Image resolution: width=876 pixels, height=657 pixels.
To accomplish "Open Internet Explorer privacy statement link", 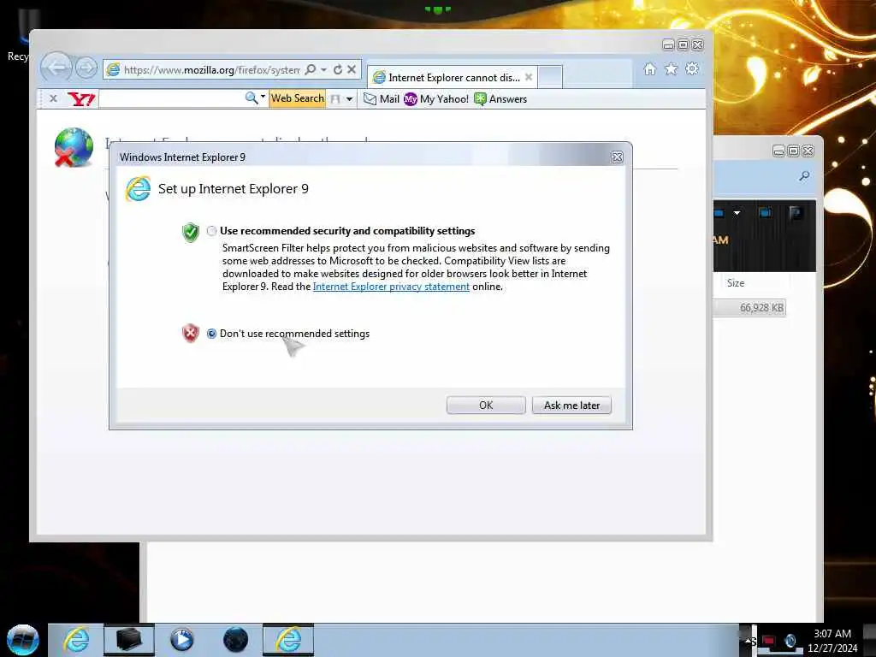I will [x=391, y=287].
